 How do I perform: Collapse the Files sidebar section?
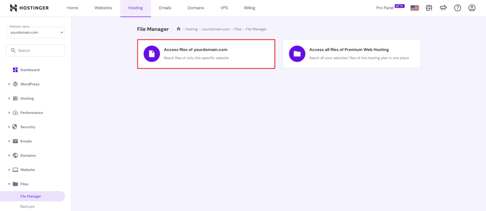[x=24, y=184]
